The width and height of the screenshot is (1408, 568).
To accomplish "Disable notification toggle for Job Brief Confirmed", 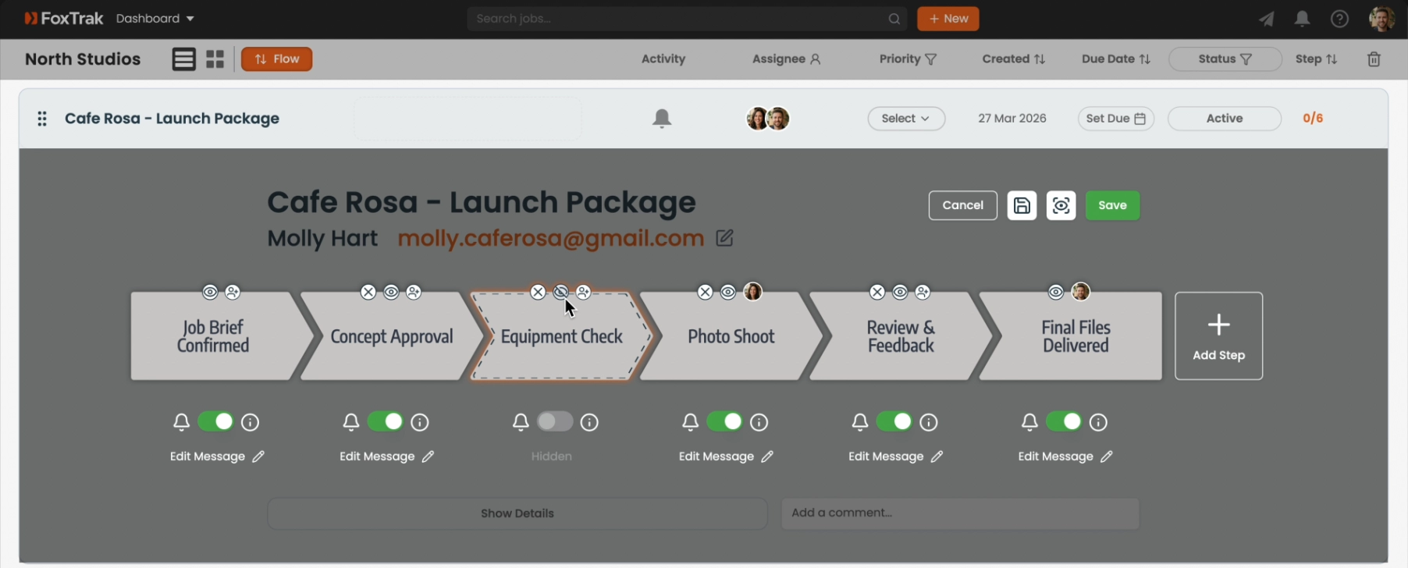I will [215, 422].
